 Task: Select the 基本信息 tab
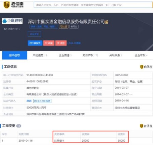tap(14, 55)
